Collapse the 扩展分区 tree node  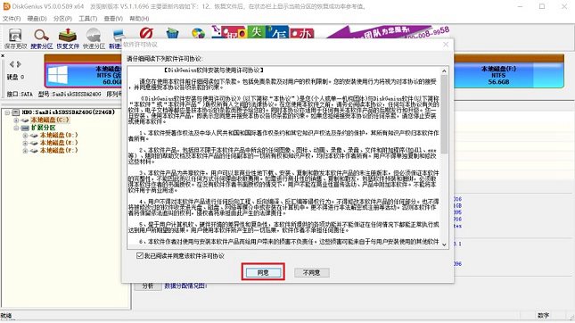(16, 128)
